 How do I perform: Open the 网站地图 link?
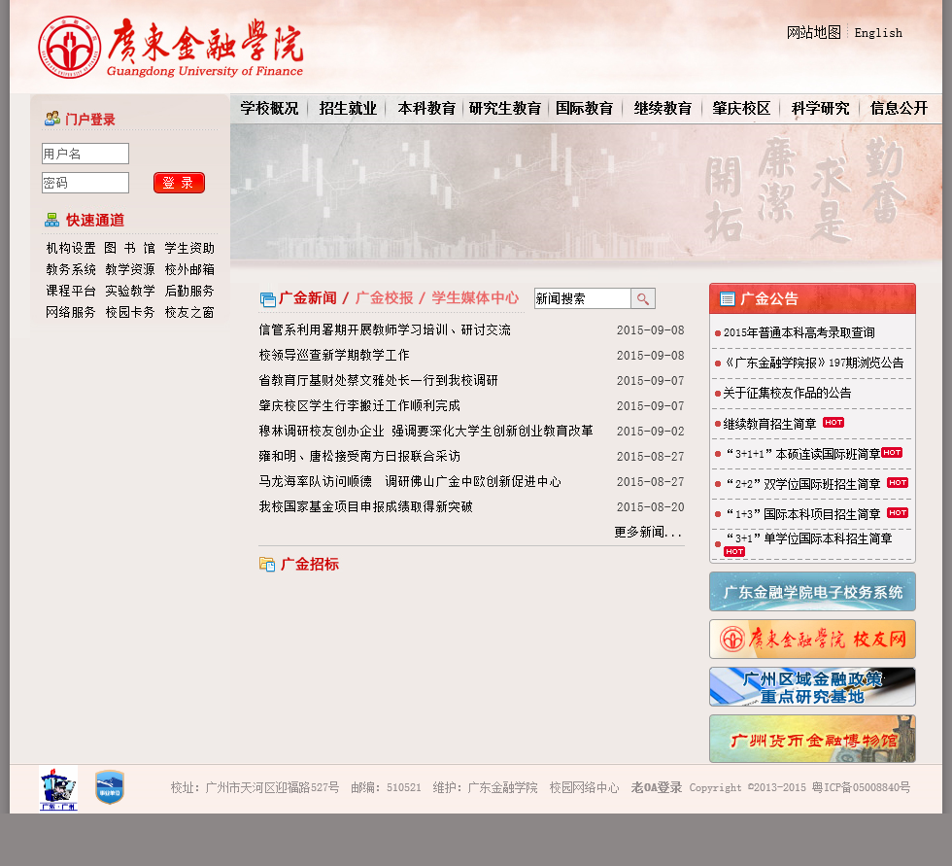[814, 32]
